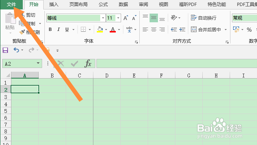Open the font size 11 dropdown

tap(118, 18)
